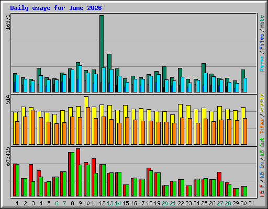Viewport: 268px width, 209px height.
Task: Click the y-axis value 603415
Action: pyautogui.click(x=8, y=156)
